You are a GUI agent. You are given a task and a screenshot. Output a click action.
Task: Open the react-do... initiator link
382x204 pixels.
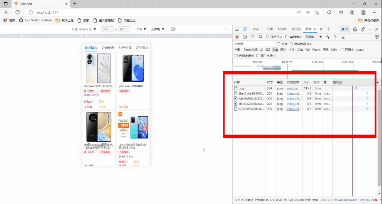pos(294,88)
